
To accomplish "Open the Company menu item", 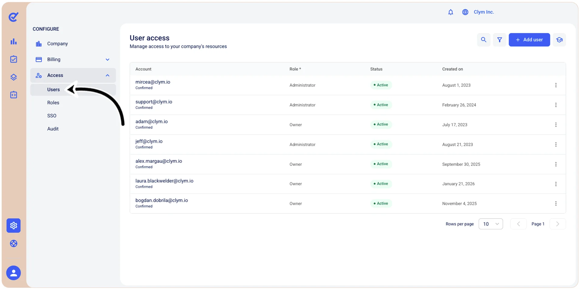I will [x=73, y=44].
